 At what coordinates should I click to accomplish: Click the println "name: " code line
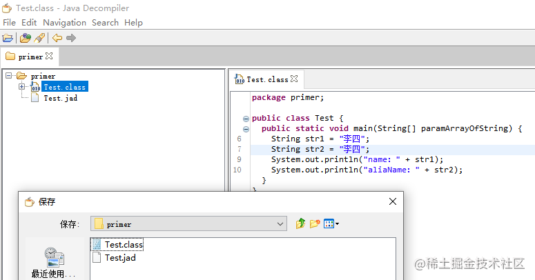pos(357,159)
